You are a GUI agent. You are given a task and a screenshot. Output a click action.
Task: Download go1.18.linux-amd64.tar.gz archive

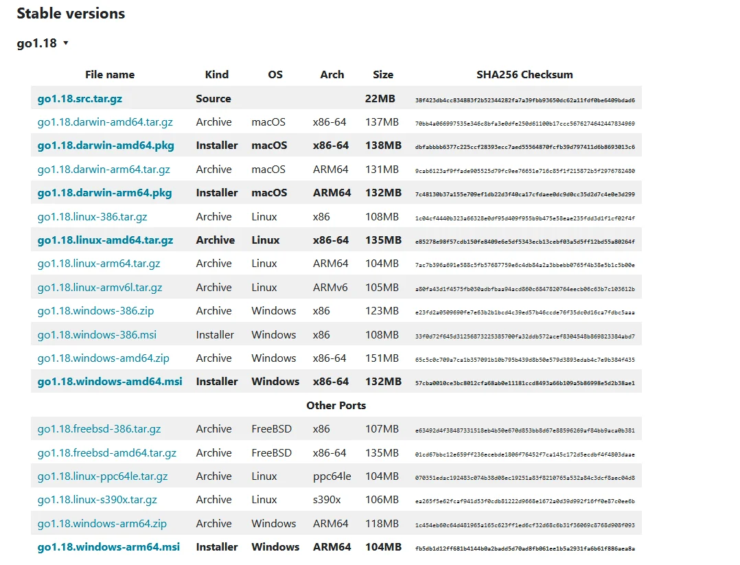click(105, 240)
